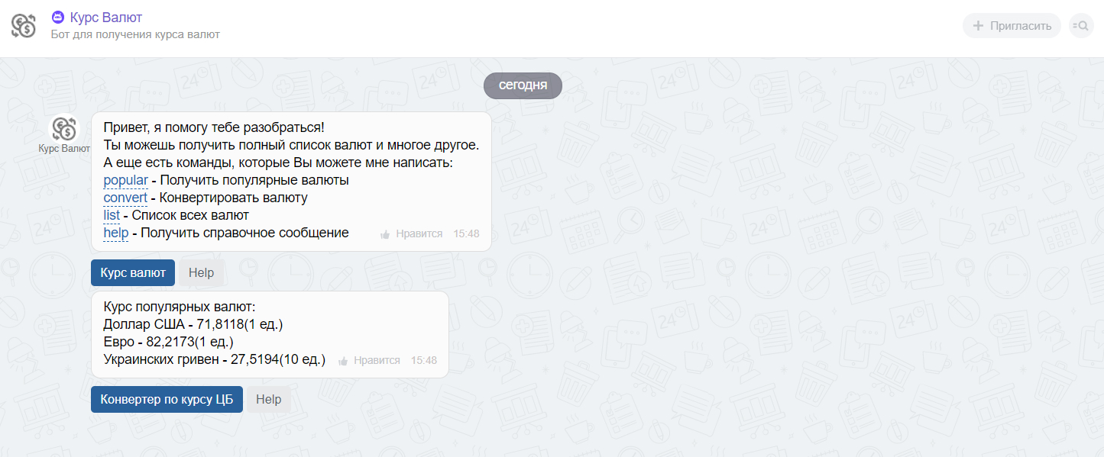Click the 15:48 timestamp on greeting message
The height and width of the screenshot is (457, 1104).
[466, 234]
